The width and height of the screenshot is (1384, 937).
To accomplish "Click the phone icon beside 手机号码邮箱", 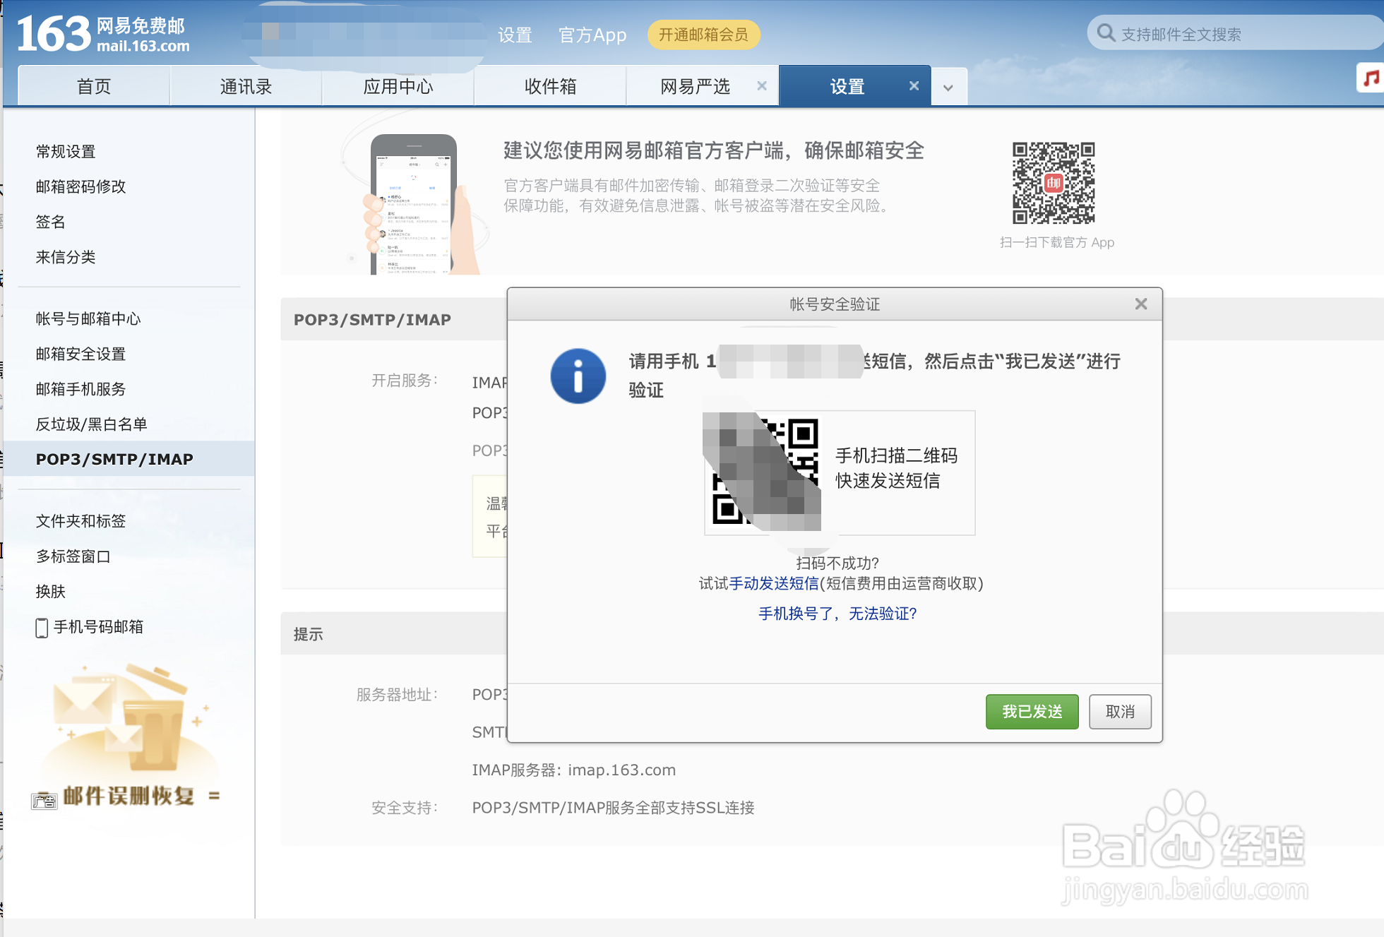I will pos(42,627).
